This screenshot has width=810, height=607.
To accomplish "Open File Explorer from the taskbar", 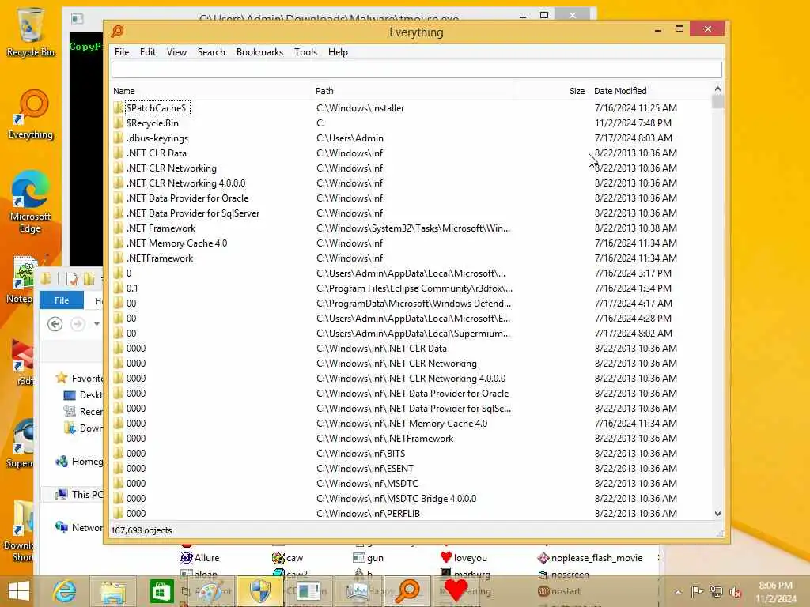I will pos(112,591).
